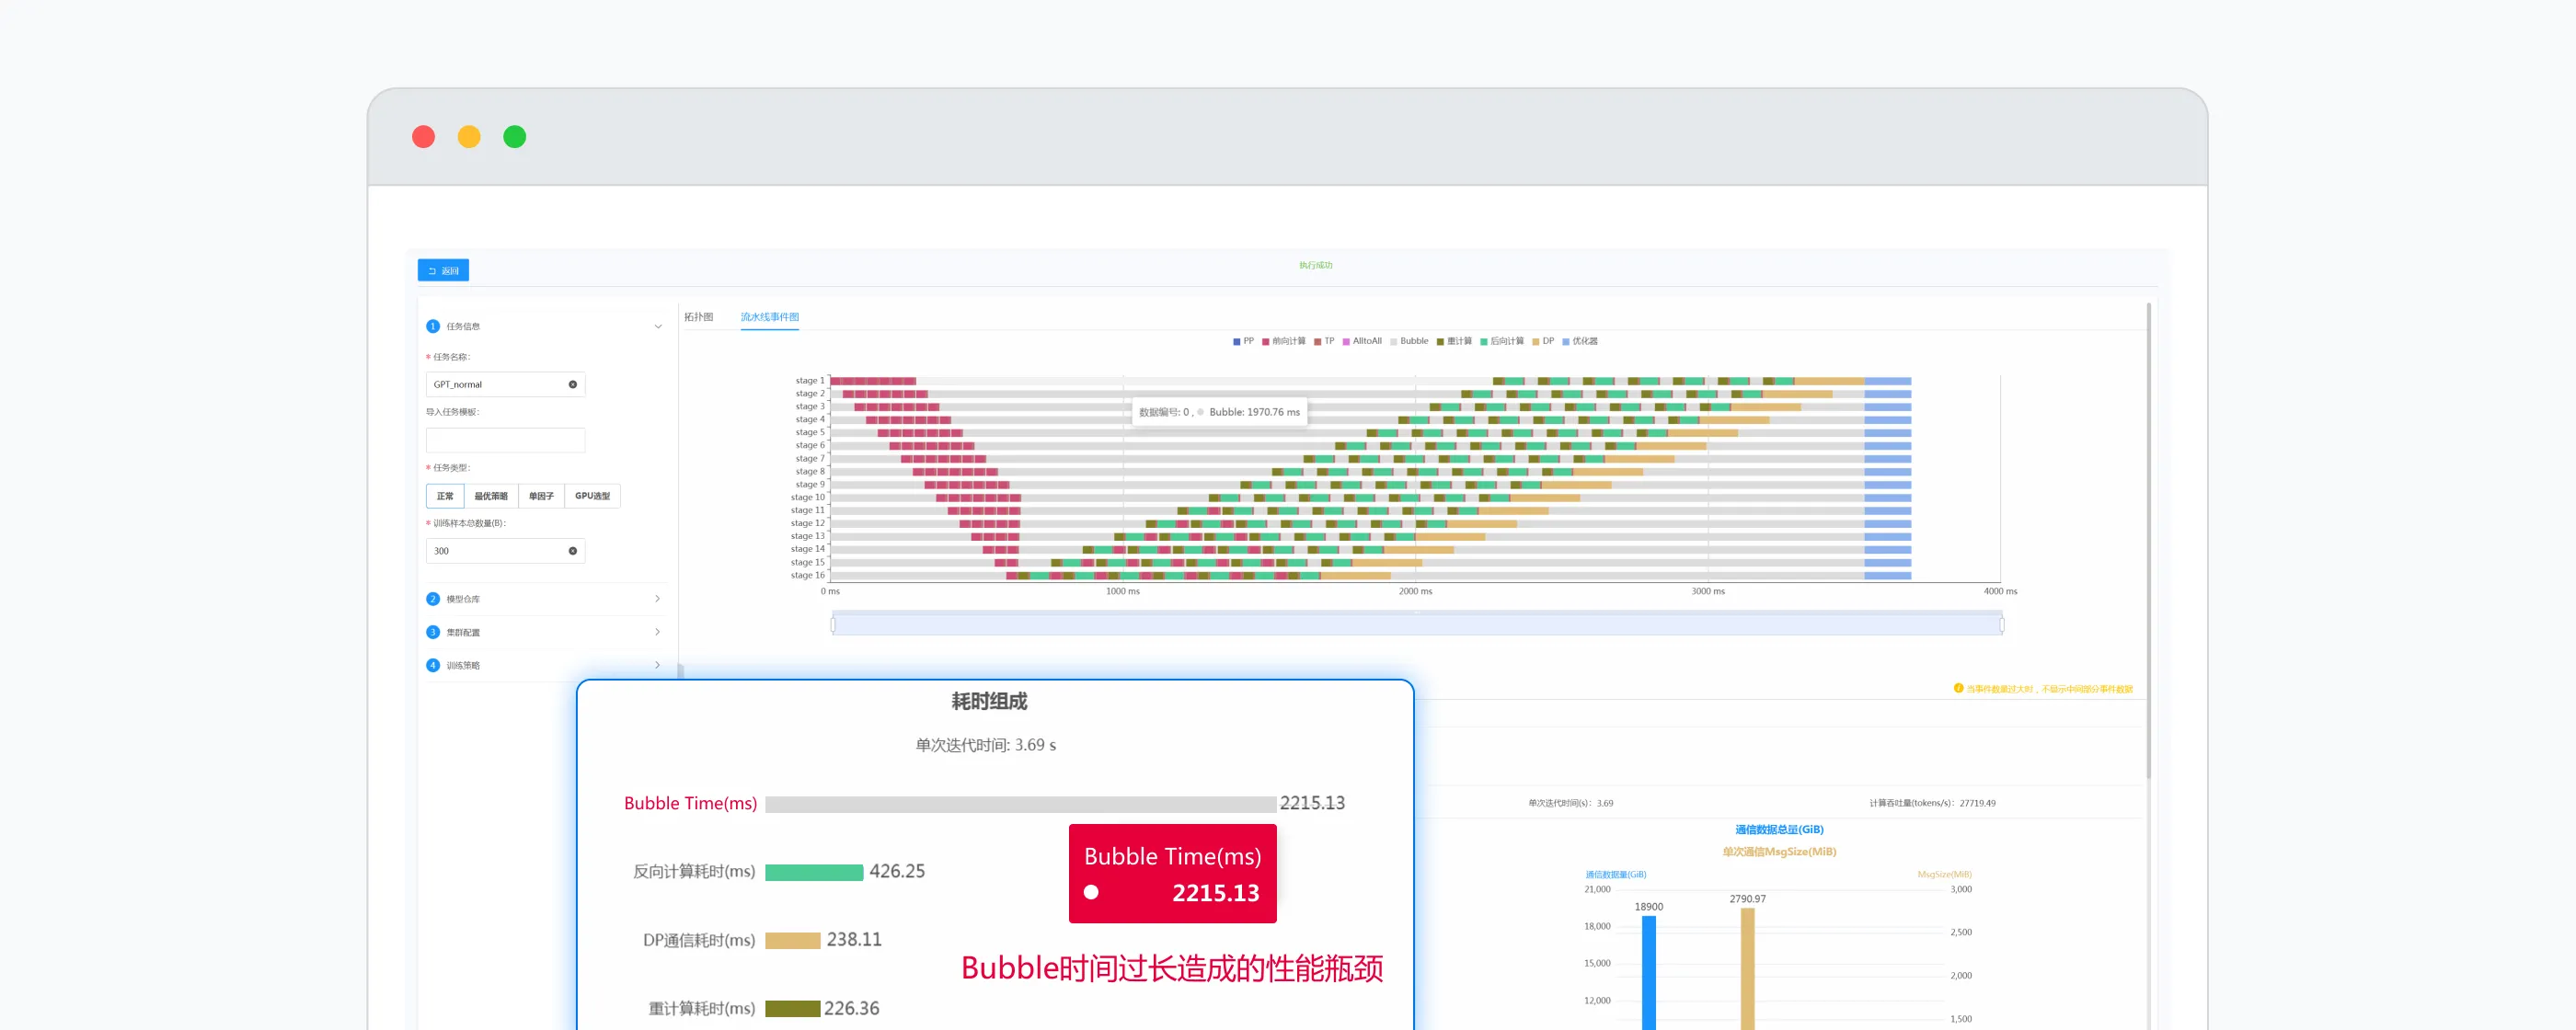The height and width of the screenshot is (1030, 2576).
Task: Click the 计算吞吐量 tokens/s value text
Action: pos(1932,803)
